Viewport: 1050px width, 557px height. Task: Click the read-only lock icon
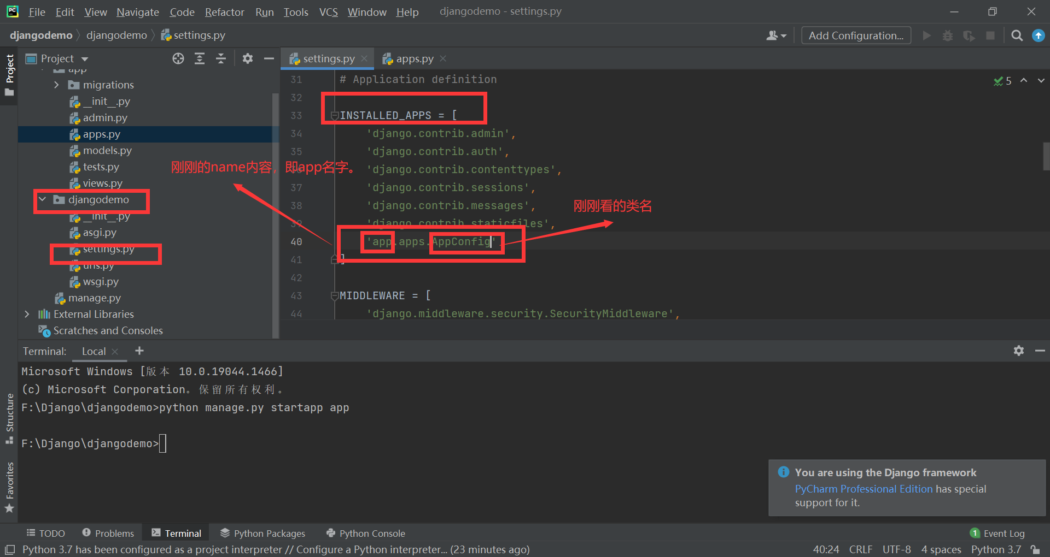1035,549
